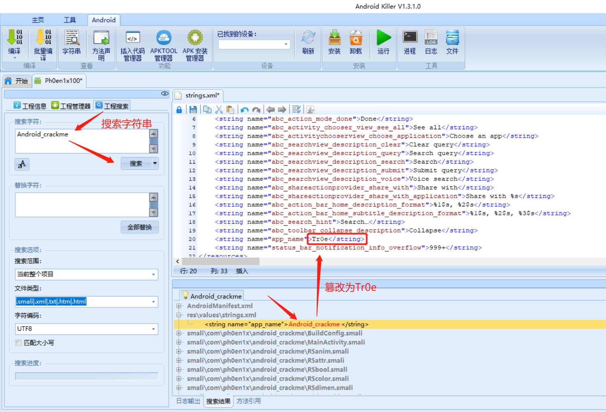This screenshot has width=606, height=412.
Task: Expand the MainActivity.smali result node
Action: 179,343
